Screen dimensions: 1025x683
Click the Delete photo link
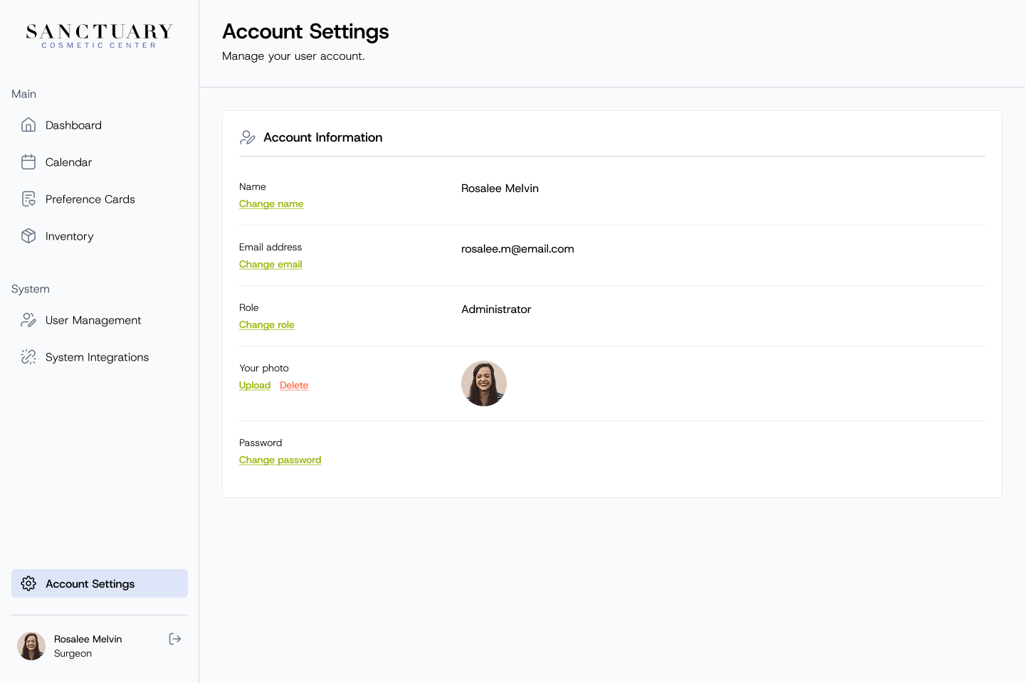(x=294, y=386)
